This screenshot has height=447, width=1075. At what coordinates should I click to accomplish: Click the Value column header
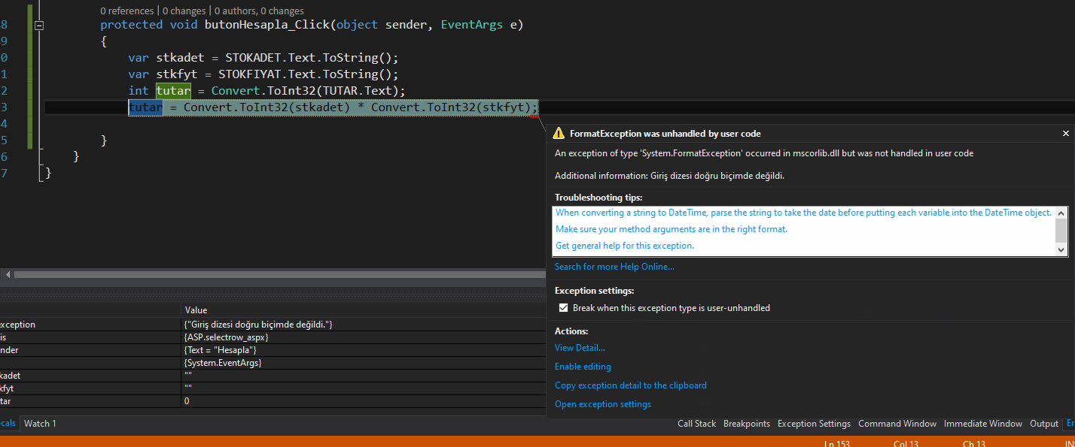point(363,310)
